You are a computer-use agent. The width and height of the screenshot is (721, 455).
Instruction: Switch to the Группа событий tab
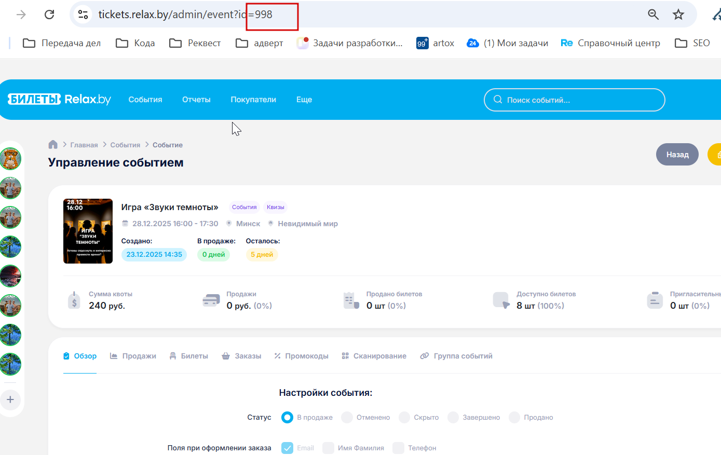tap(456, 356)
